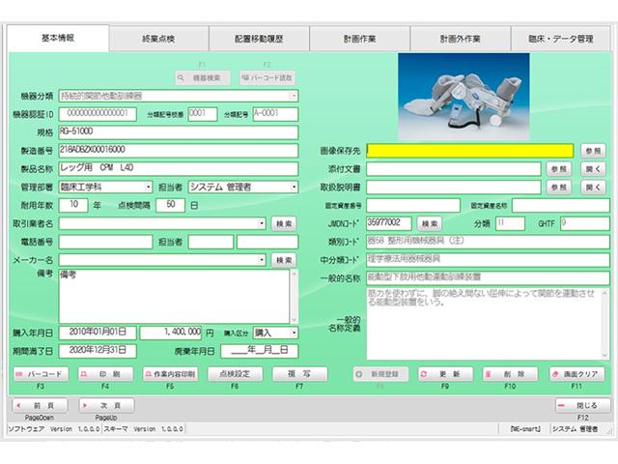Click the JMDNコード field 35977002
The width and height of the screenshot is (618, 464).
[389, 223]
